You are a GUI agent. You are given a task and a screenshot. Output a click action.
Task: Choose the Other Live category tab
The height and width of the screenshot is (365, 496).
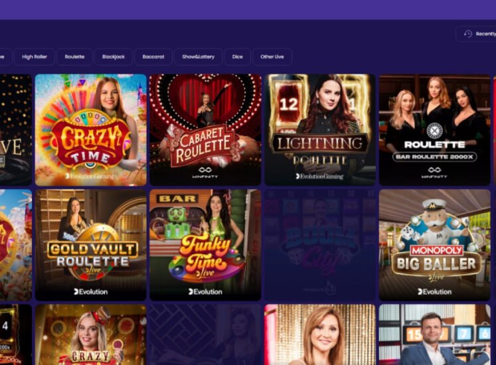coord(272,56)
